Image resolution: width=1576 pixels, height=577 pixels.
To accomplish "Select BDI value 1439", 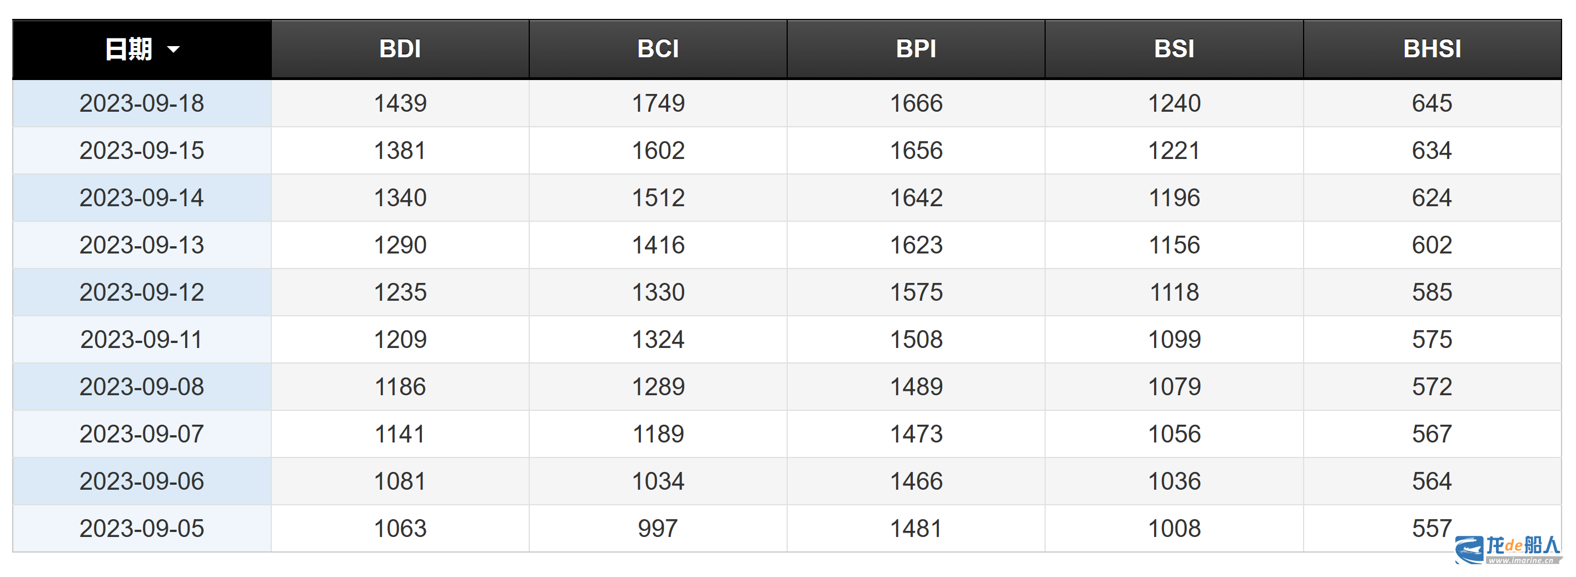I will pos(400,103).
